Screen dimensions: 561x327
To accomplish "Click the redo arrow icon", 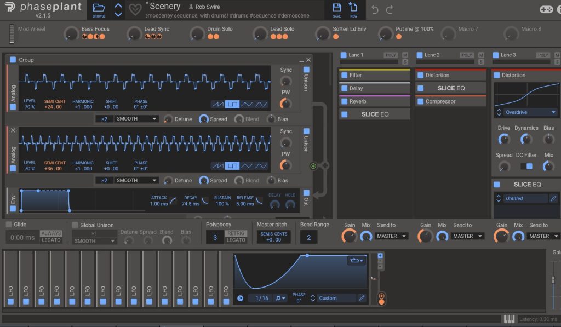I will coord(390,10).
